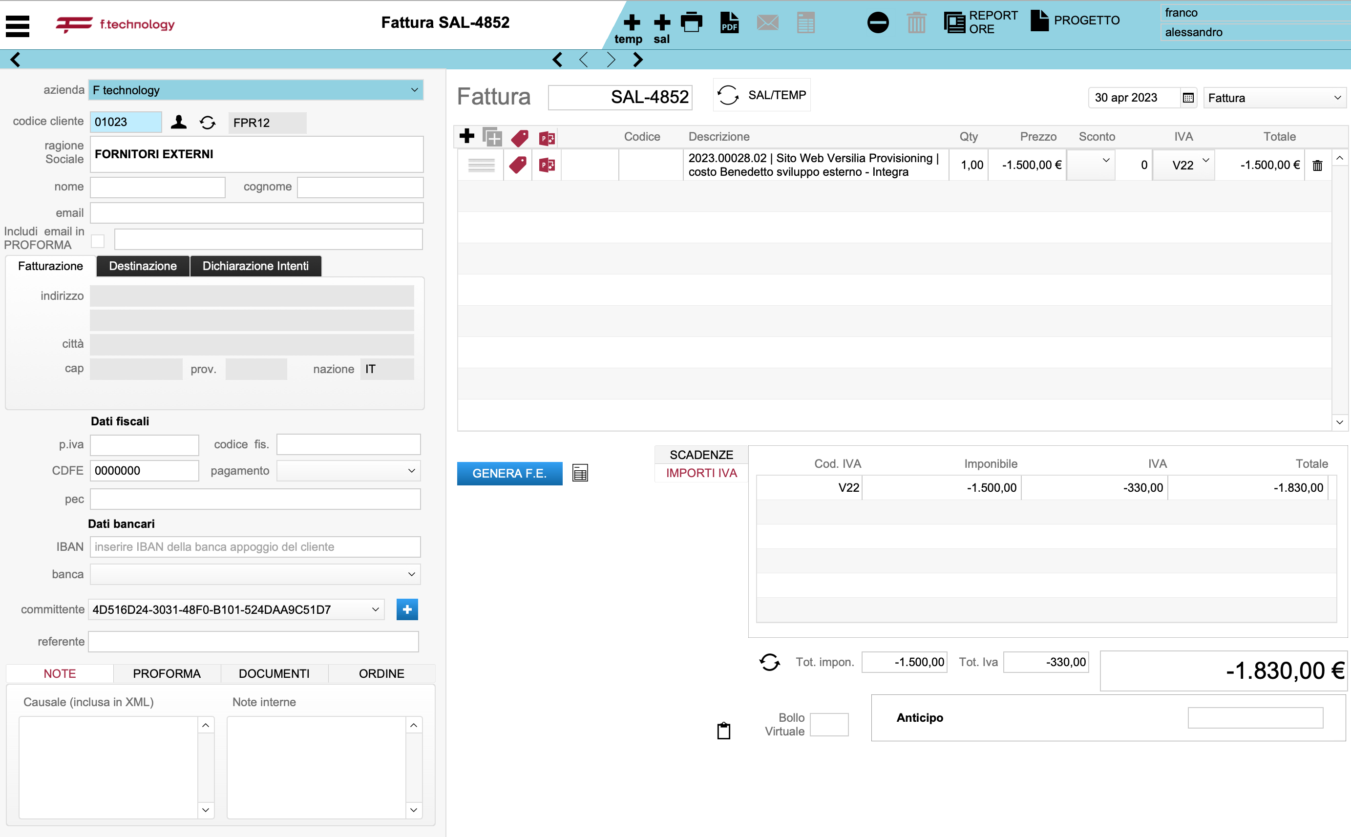Click the IBAN input field

tap(254, 547)
